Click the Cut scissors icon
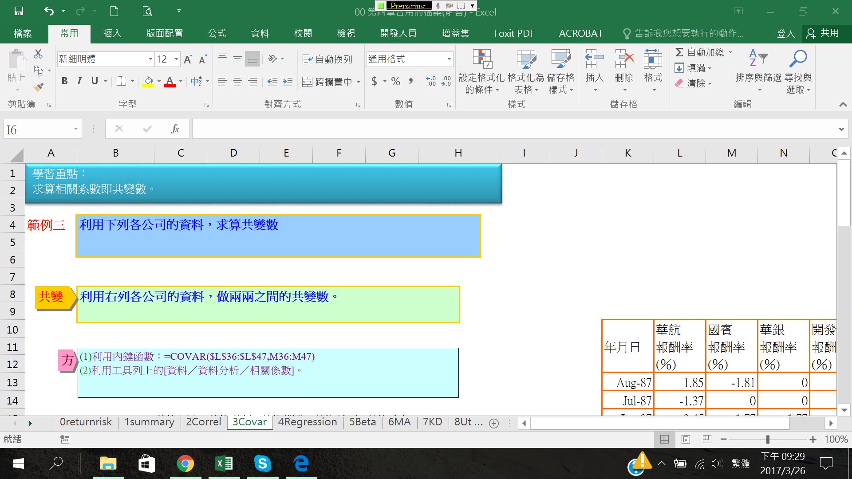This screenshot has width=852, height=479. [x=39, y=54]
